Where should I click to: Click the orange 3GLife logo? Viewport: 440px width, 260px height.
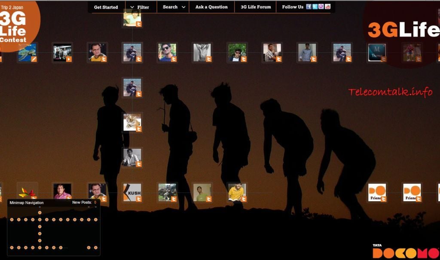(x=403, y=30)
